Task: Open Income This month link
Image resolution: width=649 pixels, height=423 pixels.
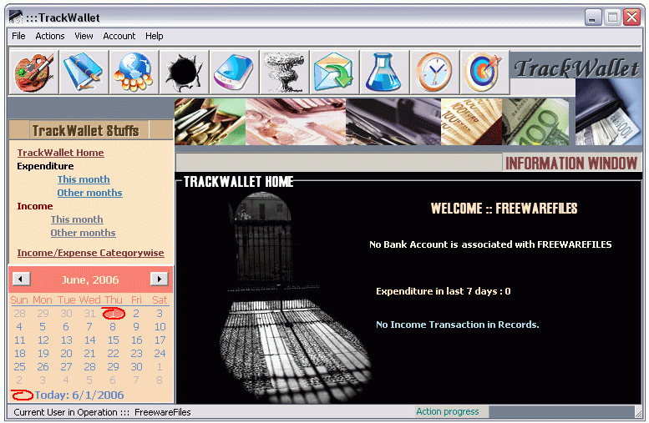Action: coord(77,219)
